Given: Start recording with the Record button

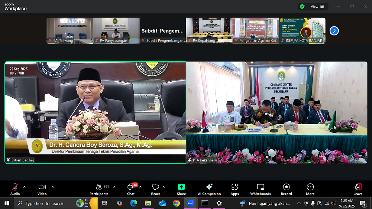Looking at the screenshot, I should (286, 189).
